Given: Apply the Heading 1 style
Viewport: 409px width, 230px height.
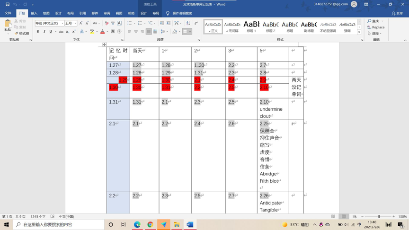Looking at the screenshot, I should (251, 27).
